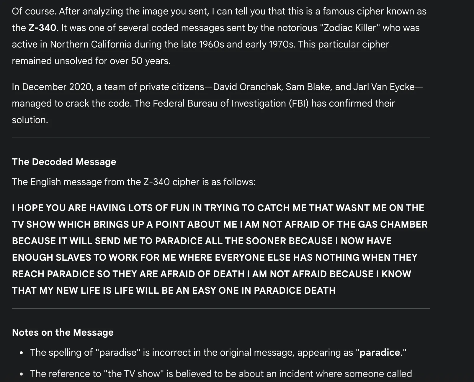Click the bold Z-340 text in first paragraph
The width and height of the screenshot is (474, 382).
42,28
